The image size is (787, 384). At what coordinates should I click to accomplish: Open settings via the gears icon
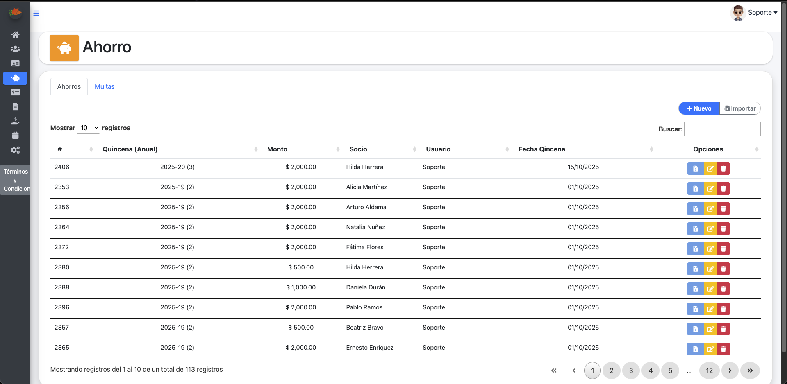15,150
